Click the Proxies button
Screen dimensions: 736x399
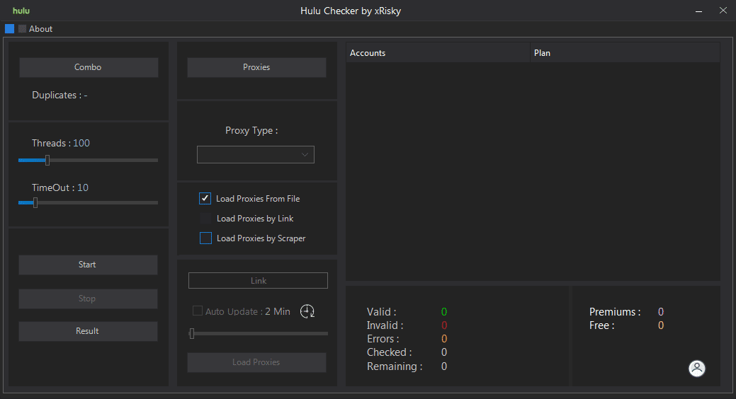coord(256,67)
